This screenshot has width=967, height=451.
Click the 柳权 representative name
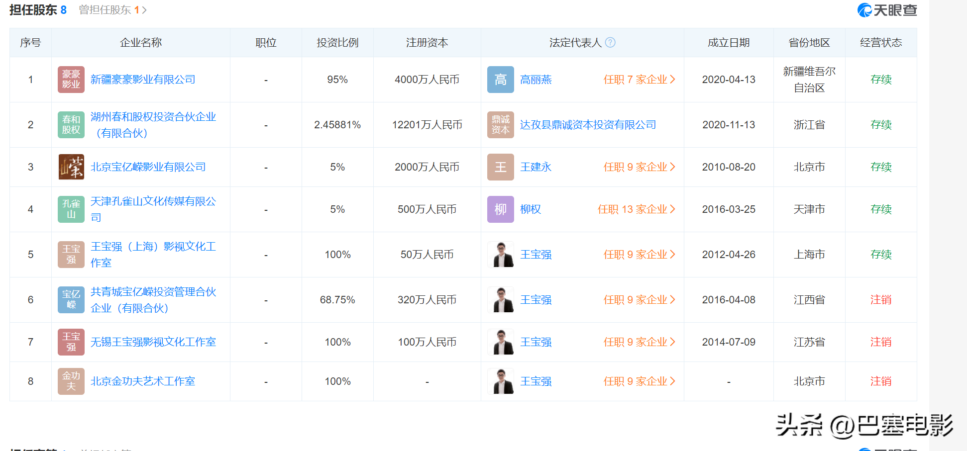(531, 209)
